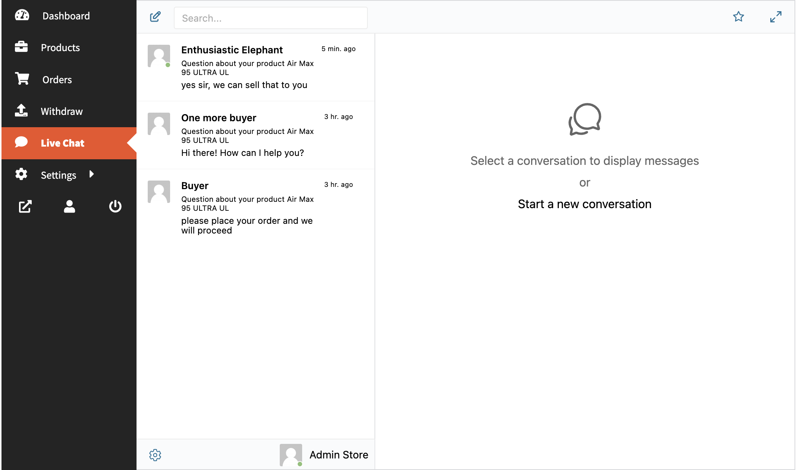796x470 pixels.
Task: Click the Admin Store name label
Action: point(339,455)
